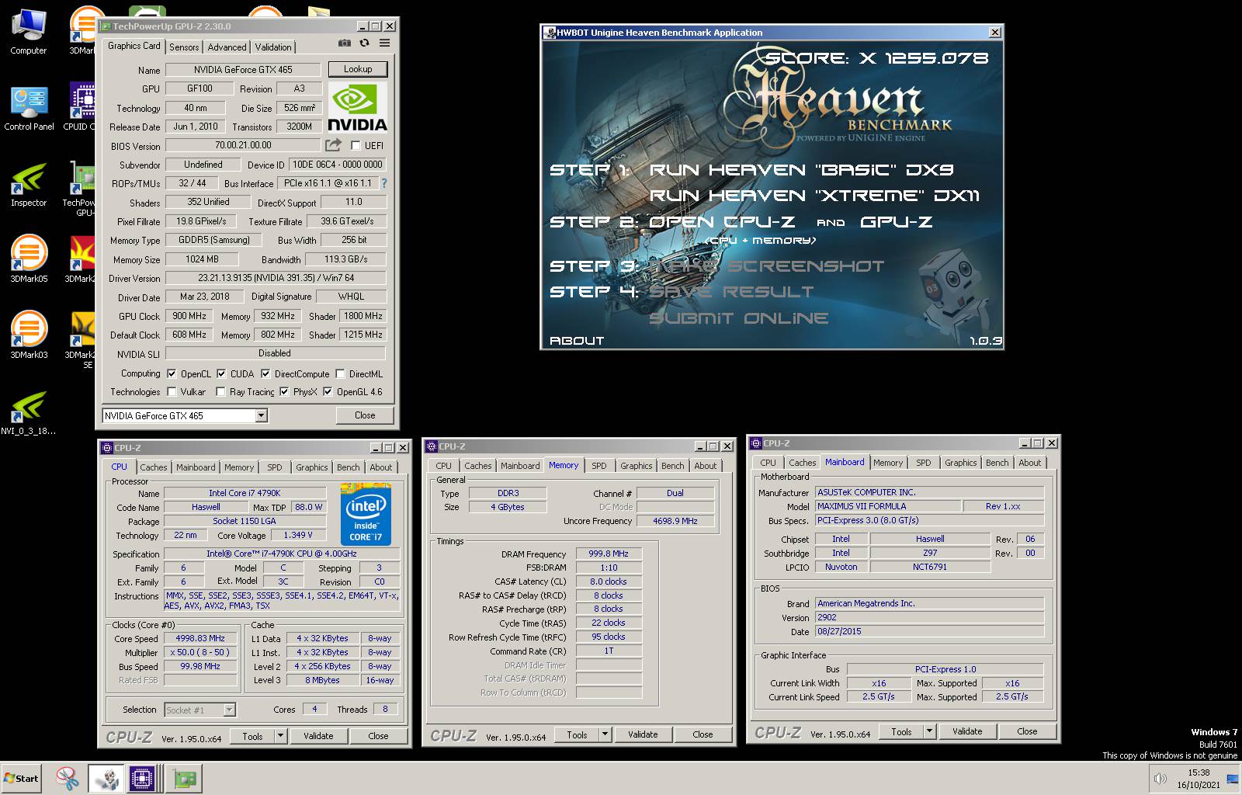Take a GPU-Z screenshot with camera icon
Viewport: 1242px width, 795px height.
tap(345, 43)
